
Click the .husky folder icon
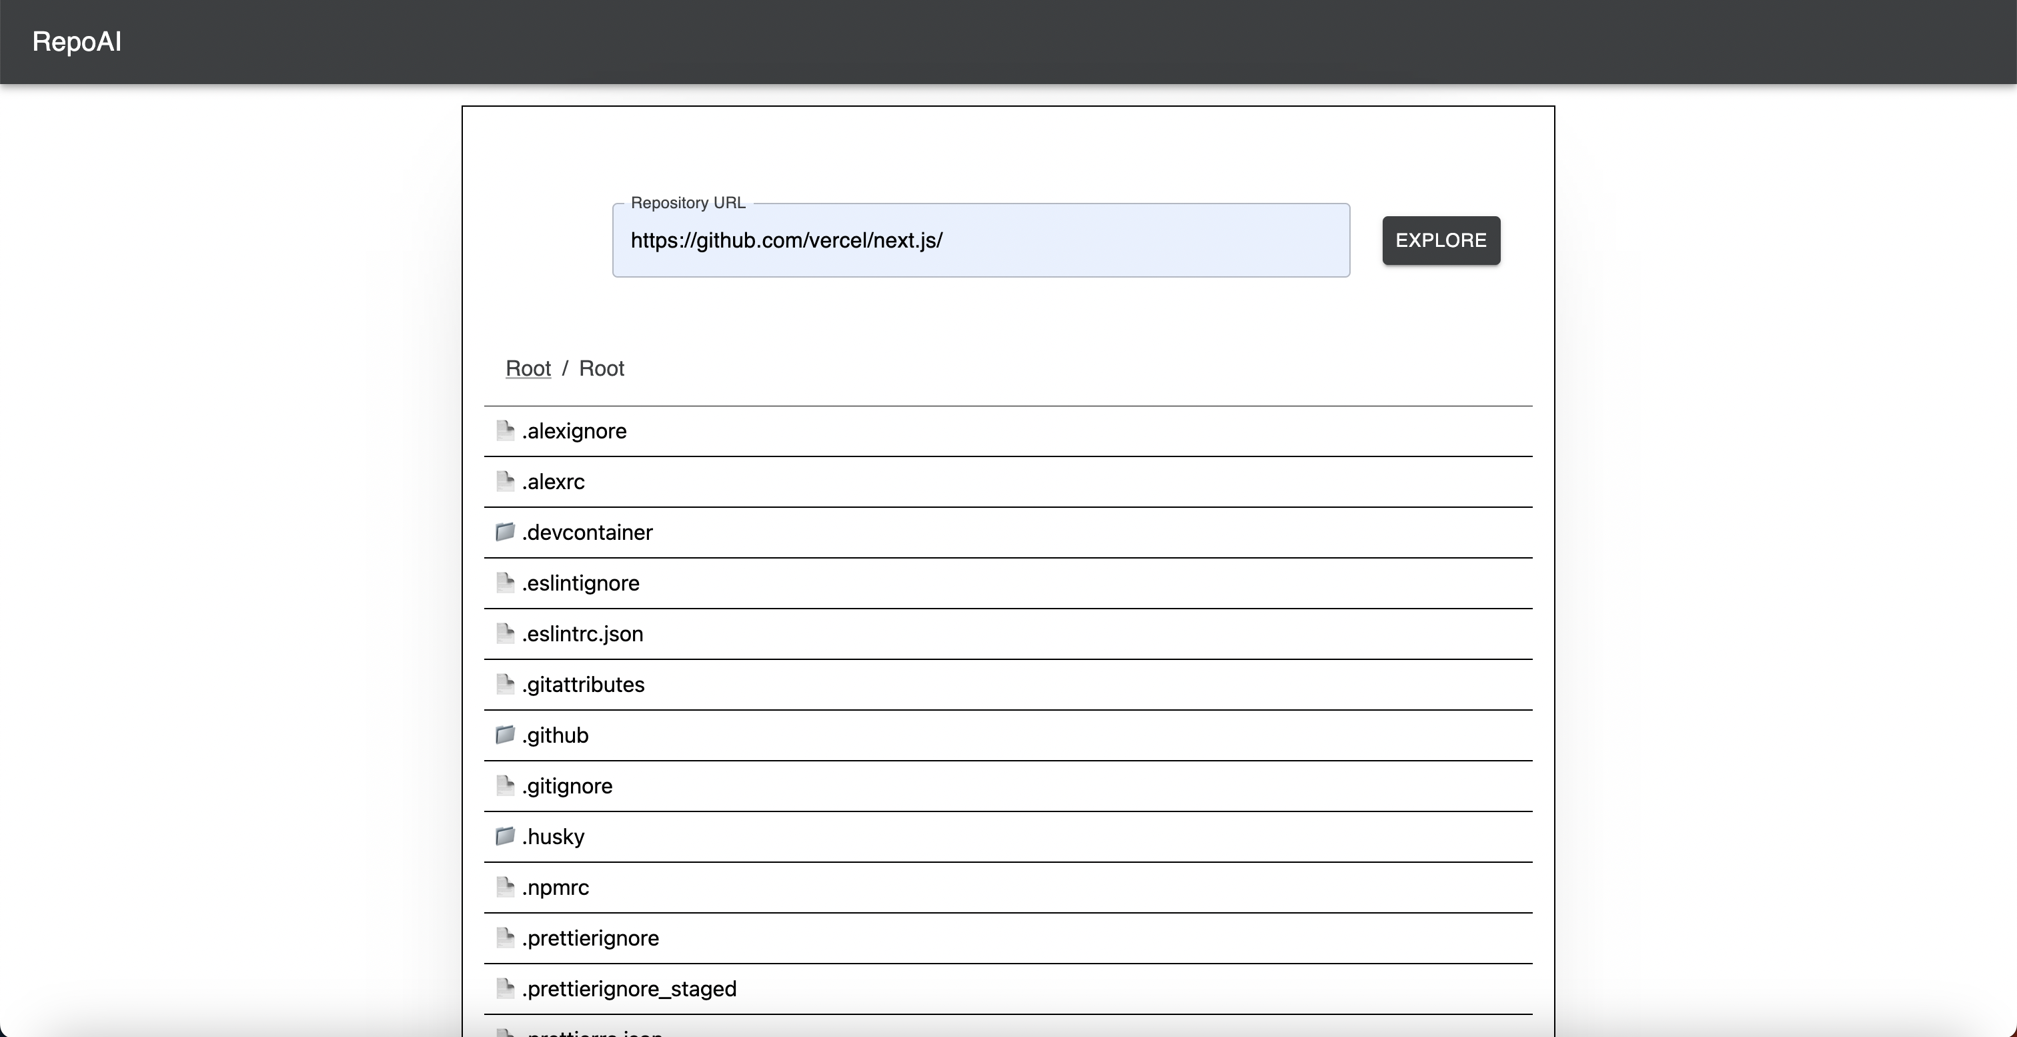[x=505, y=835]
